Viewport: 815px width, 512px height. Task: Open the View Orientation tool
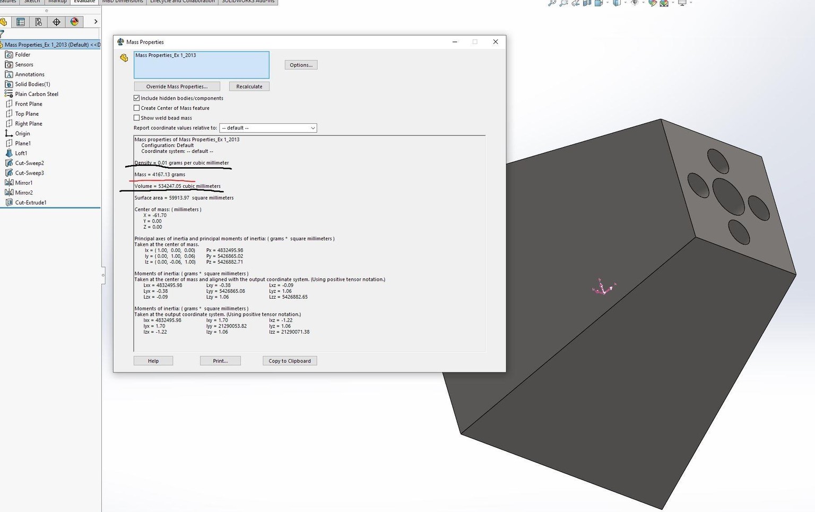pyautogui.click(x=599, y=3)
